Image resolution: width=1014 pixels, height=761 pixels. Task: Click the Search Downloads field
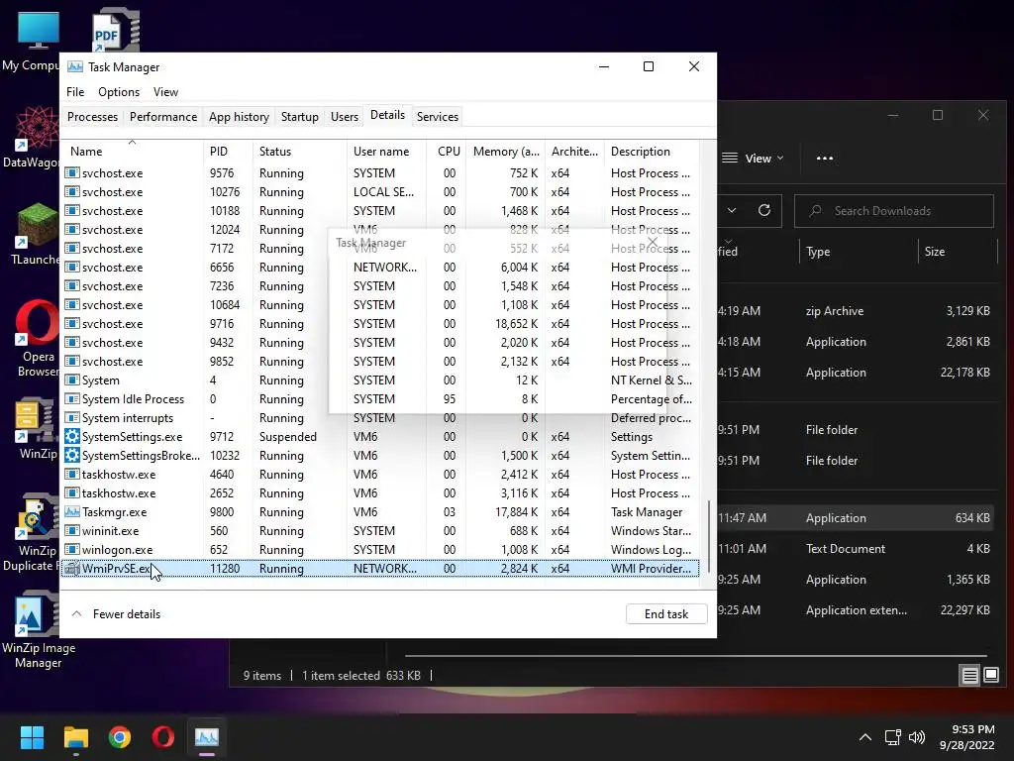coord(894,211)
